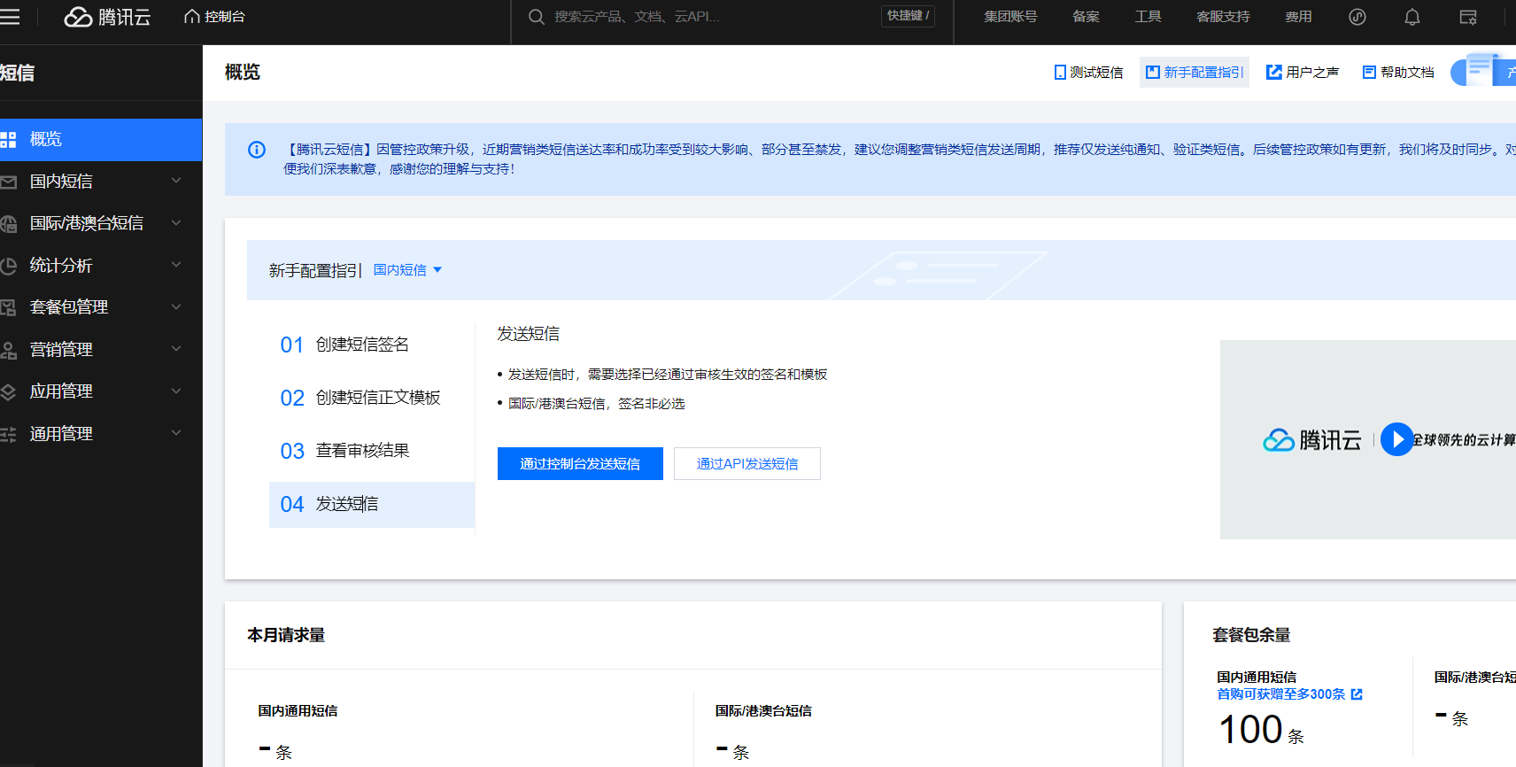1516x767 pixels.
Task: Click the 新手配置指引 guide icon
Action: [x=1153, y=73]
